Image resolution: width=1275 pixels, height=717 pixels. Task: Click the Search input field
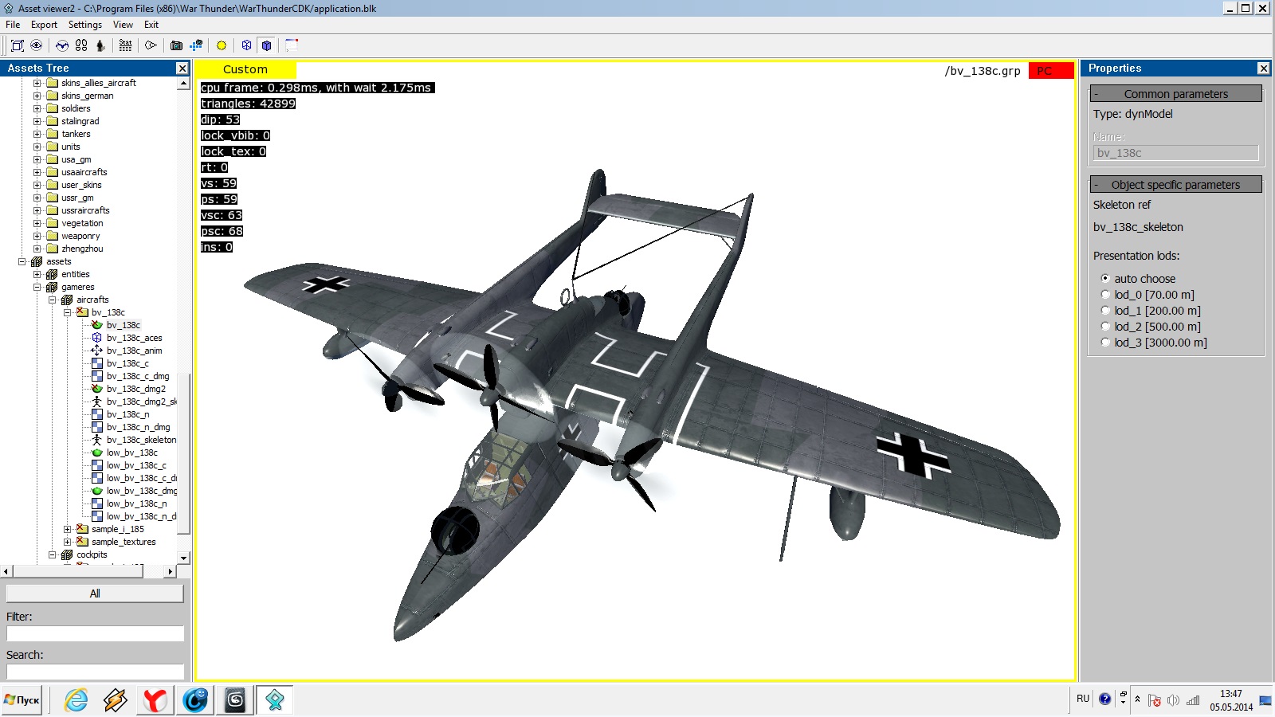95,672
